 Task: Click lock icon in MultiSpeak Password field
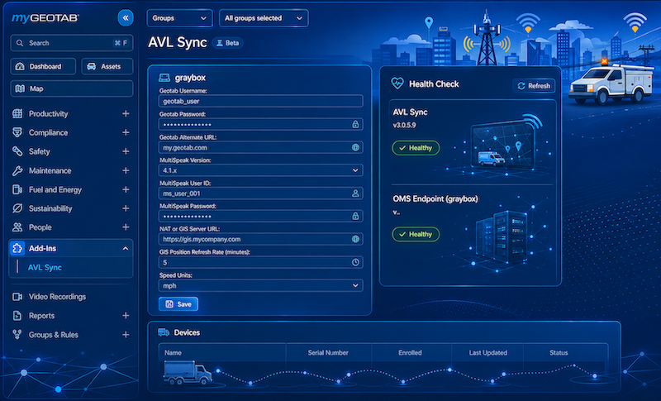click(355, 216)
